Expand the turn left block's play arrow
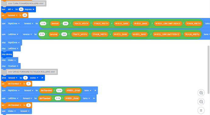 [x=33, y=9]
